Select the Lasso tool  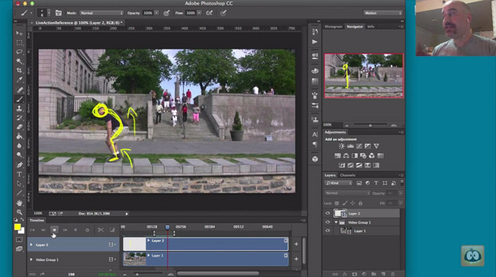point(19,52)
